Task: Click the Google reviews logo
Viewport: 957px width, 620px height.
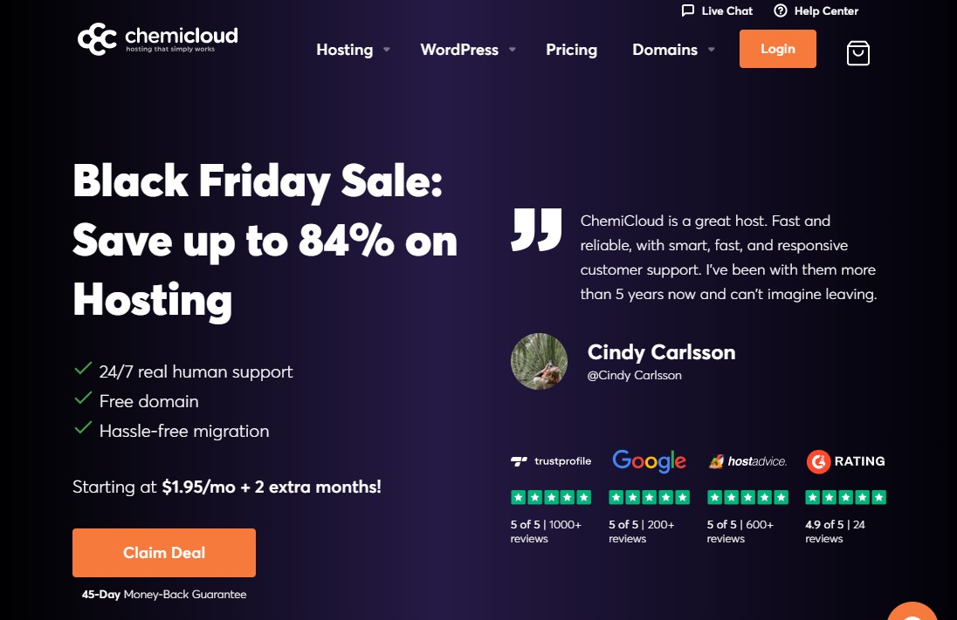Action: [x=649, y=460]
